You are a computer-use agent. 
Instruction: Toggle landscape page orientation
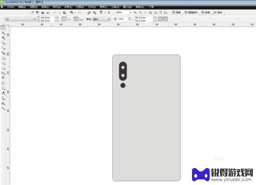tap(69, 19)
